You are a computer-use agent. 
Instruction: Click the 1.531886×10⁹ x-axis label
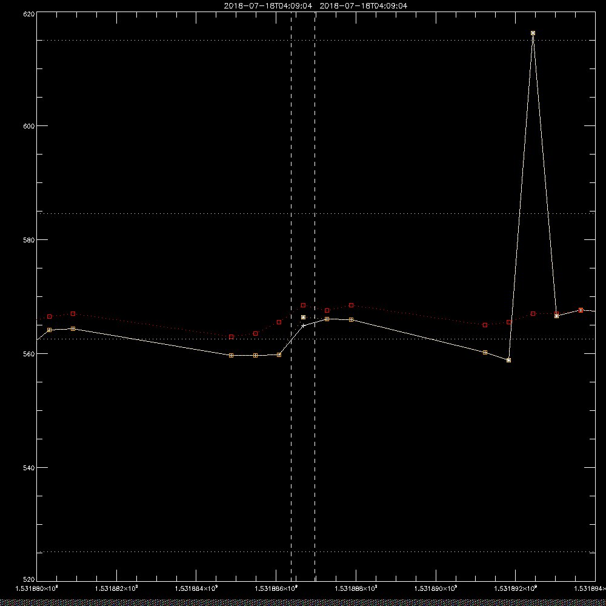[x=276, y=588]
